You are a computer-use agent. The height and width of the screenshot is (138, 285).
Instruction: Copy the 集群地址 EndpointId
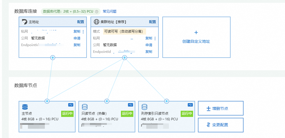pos(149,52)
